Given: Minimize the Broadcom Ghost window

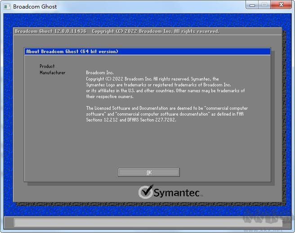Looking at the screenshot, I should click(252, 4).
